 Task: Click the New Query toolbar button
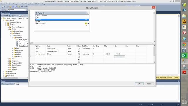pyautogui.click(x=23, y=6)
